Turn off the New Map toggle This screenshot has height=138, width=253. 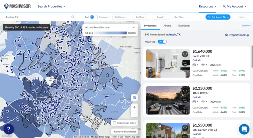click(162, 42)
